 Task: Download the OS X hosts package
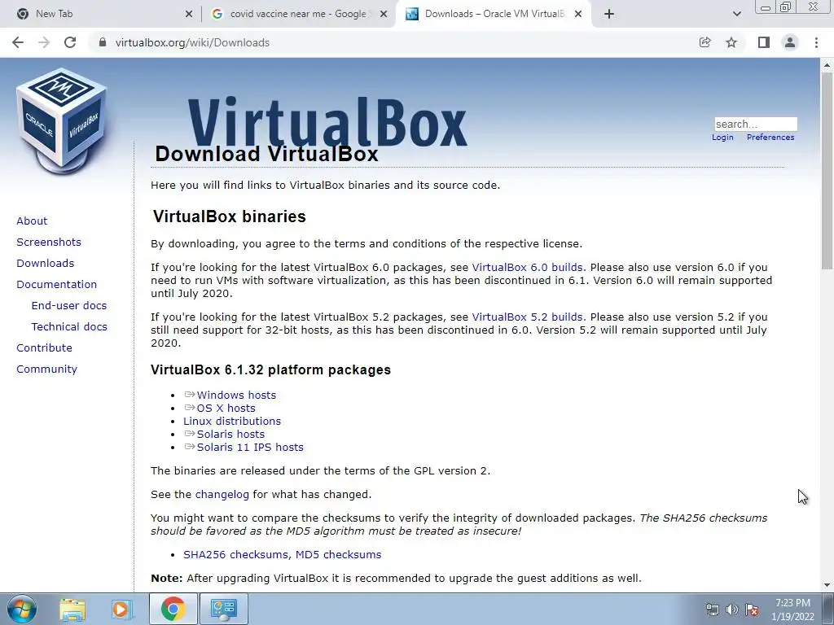(x=226, y=409)
